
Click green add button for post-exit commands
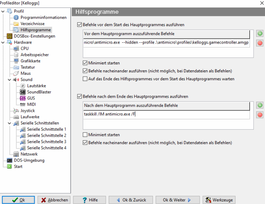tap(259, 106)
